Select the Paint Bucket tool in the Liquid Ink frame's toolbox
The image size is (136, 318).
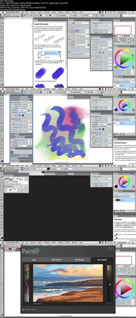2,26
